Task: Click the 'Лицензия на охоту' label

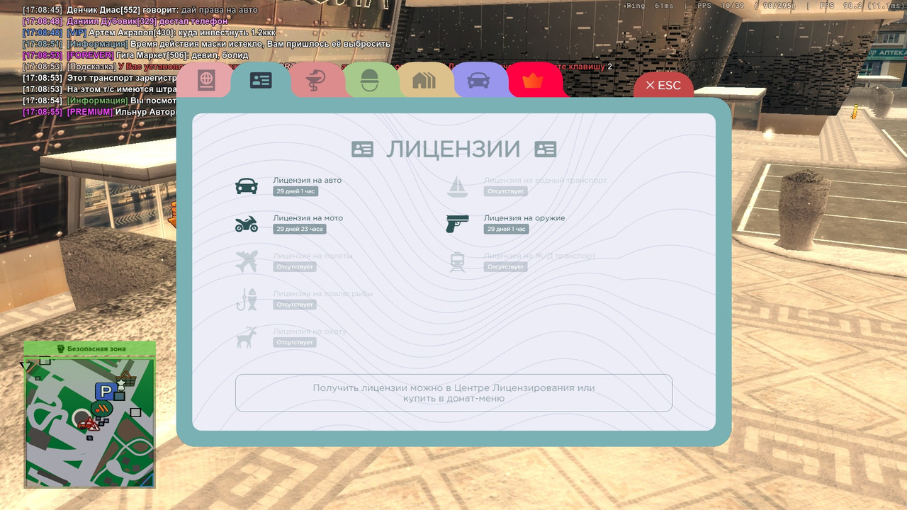Action: coord(310,331)
